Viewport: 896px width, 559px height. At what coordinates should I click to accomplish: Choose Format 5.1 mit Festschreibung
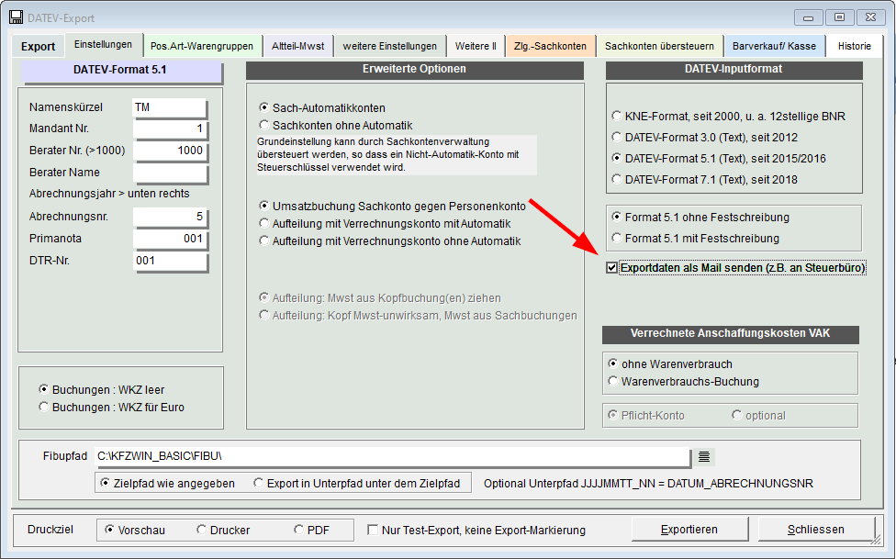point(695,239)
